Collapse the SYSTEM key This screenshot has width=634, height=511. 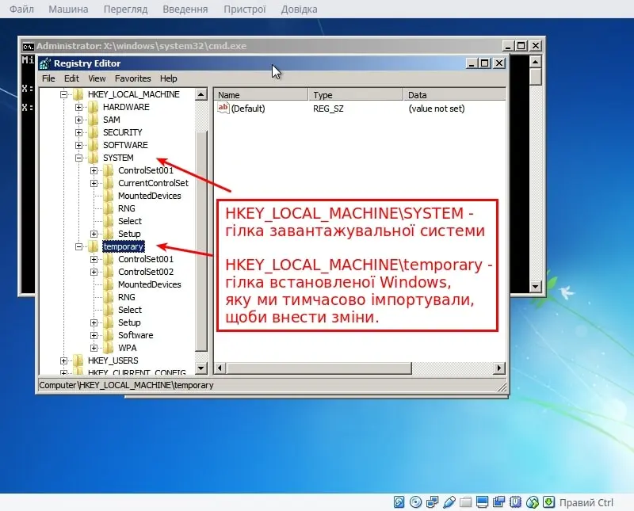click(78, 158)
